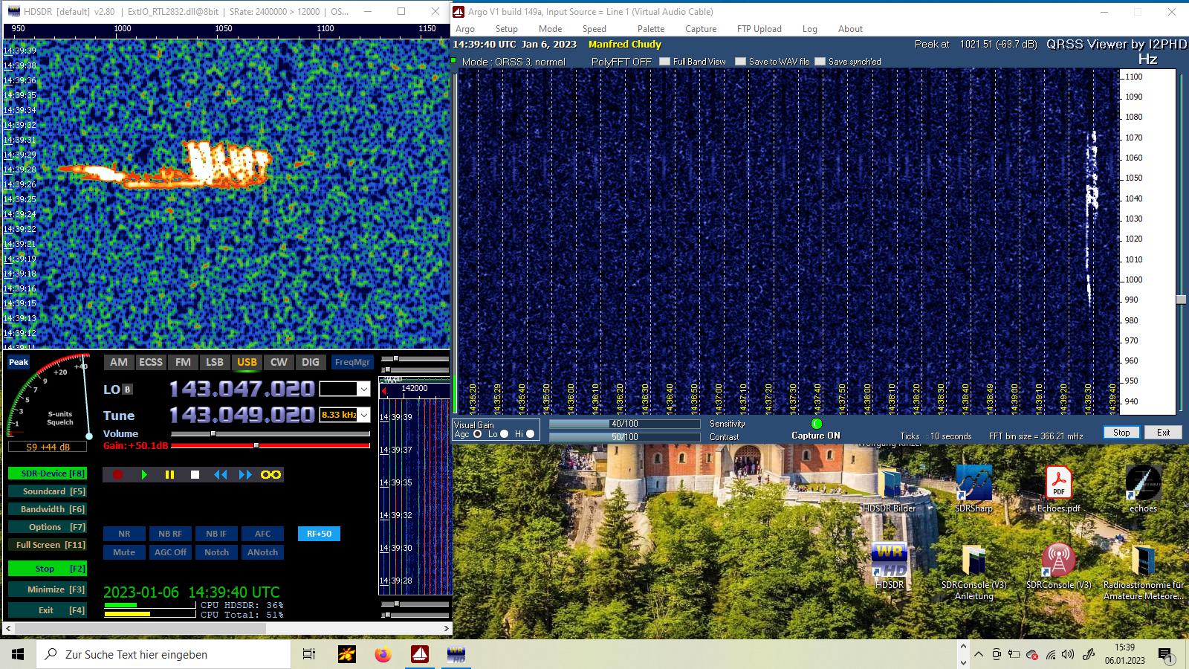Image resolution: width=1189 pixels, height=669 pixels.
Task: Click the Windows search box on taskbar
Action: coord(163,654)
